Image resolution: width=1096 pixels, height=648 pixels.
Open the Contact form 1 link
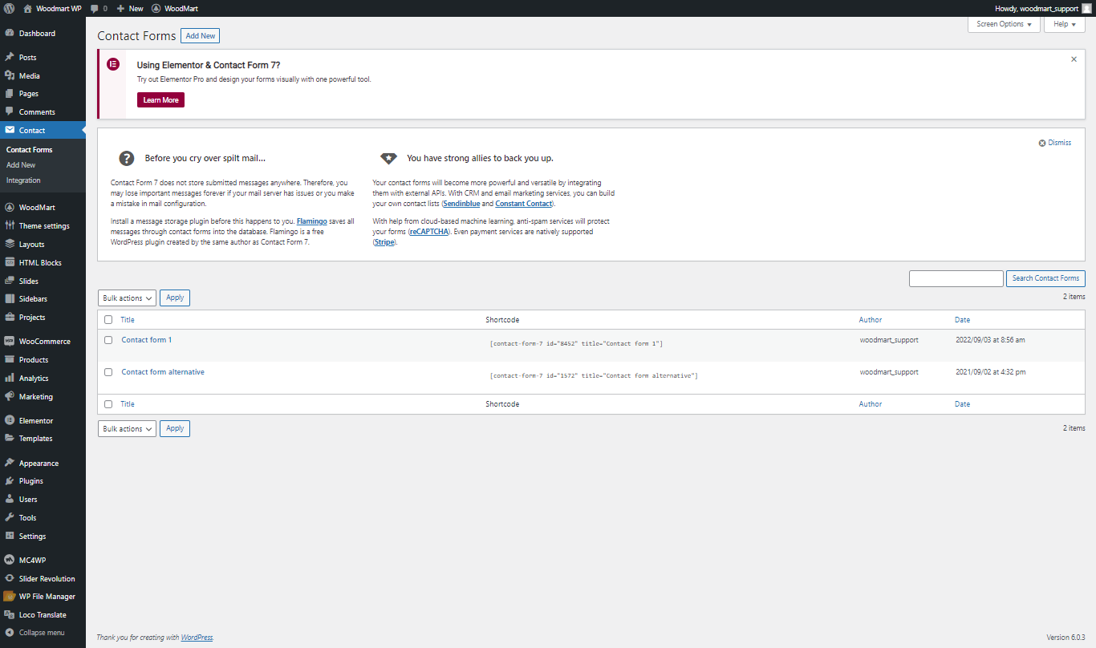(147, 340)
